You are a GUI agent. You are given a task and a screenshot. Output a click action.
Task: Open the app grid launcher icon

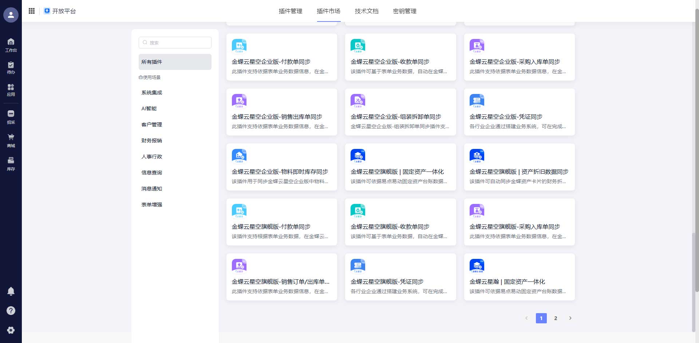[32, 11]
